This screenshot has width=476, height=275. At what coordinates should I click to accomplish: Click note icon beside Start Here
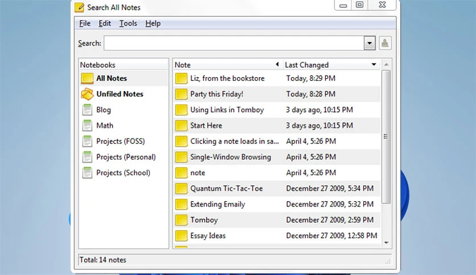(181, 126)
